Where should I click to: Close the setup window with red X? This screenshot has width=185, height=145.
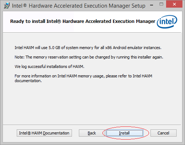174,4
